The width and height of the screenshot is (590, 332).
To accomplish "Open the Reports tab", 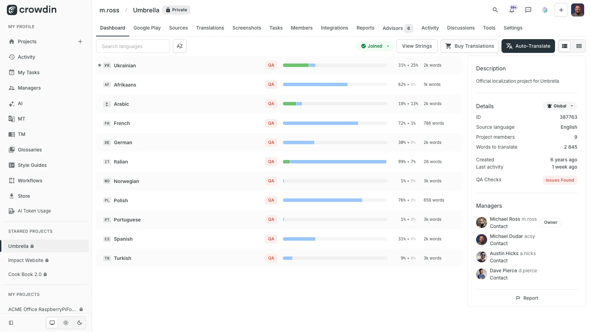I will [x=365, y=28].
